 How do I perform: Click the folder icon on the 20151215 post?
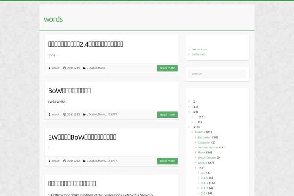[x=84, y=68]
